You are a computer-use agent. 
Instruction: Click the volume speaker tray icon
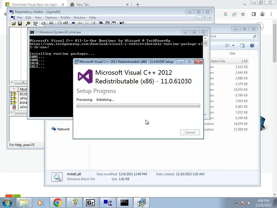click(x=250, y=203)
